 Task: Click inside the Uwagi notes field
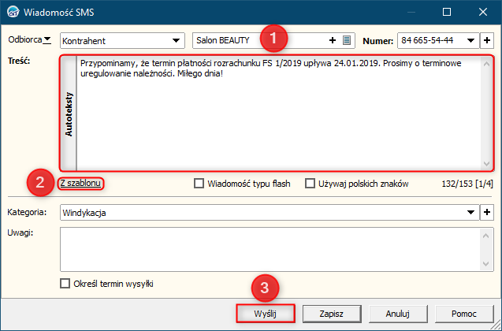(x=271, y=249)
